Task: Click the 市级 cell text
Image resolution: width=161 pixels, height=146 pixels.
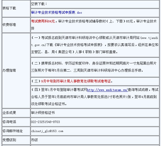Action: 35,140
